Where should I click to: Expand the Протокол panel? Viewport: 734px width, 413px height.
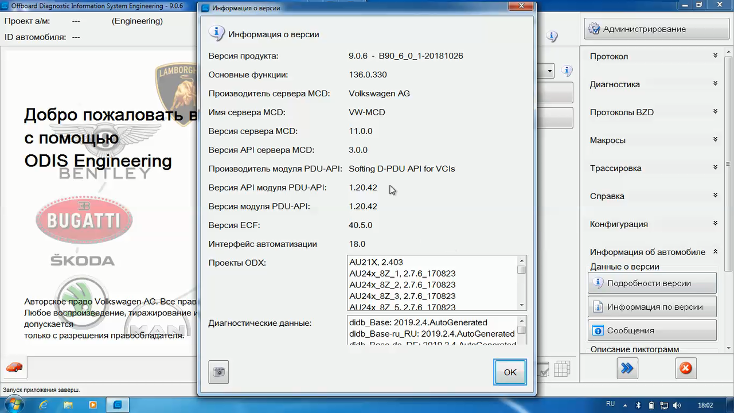coord(654,56)
